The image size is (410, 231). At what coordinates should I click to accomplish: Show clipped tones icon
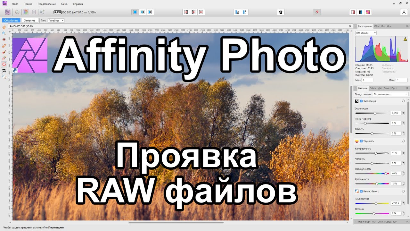(368, 12)
